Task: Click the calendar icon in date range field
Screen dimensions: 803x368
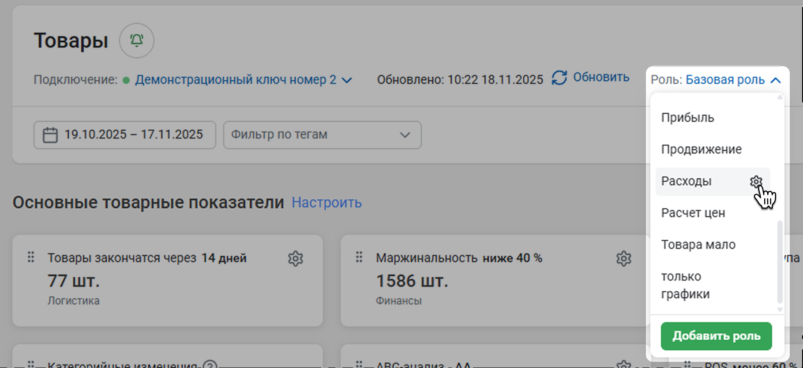Action: 50,135
